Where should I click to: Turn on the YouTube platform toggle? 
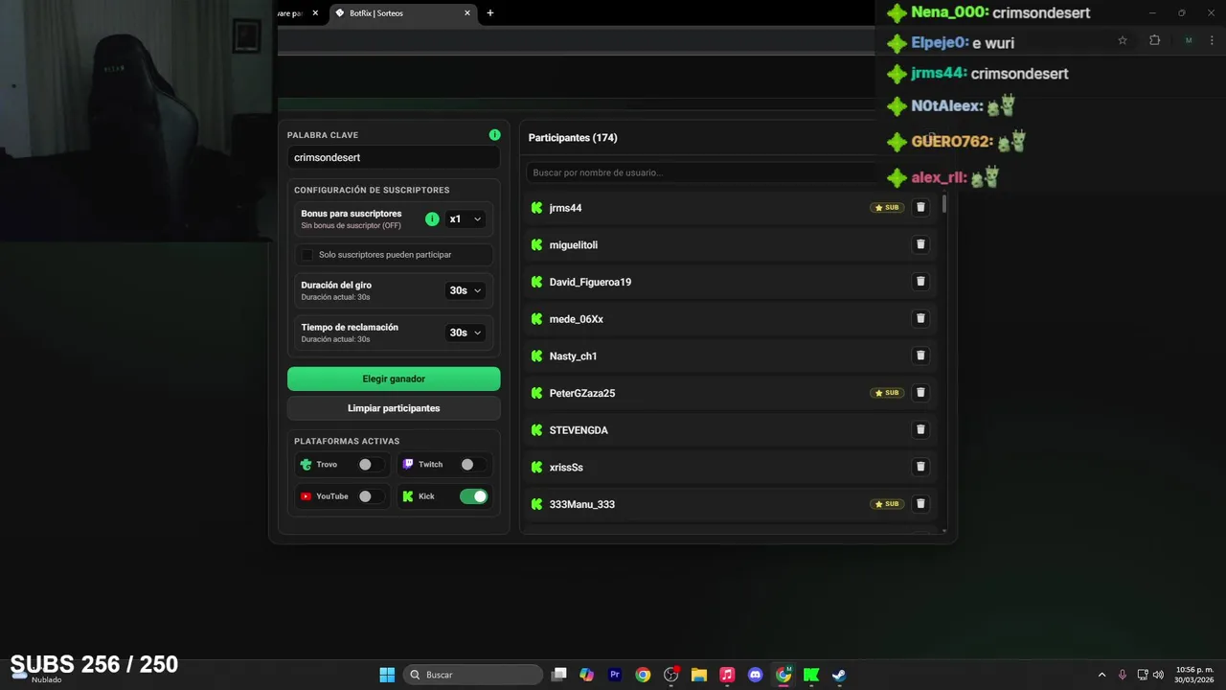pos(371,496)
